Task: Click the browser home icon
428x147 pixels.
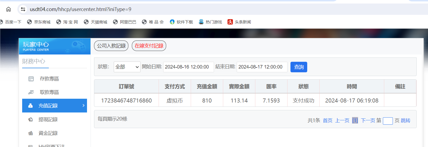Action: (x=9, y=9)
